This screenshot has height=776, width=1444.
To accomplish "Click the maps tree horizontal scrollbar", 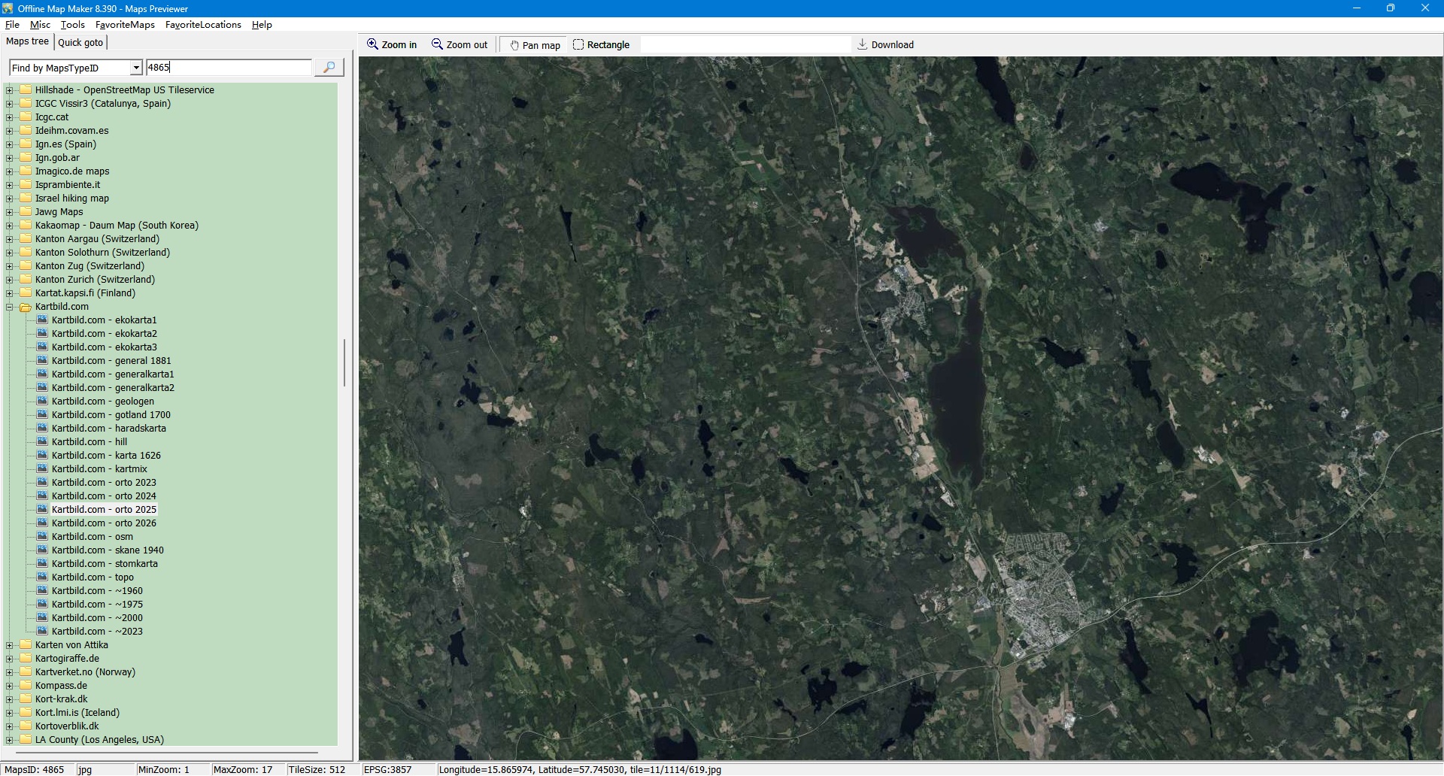I will click(166, 752).
